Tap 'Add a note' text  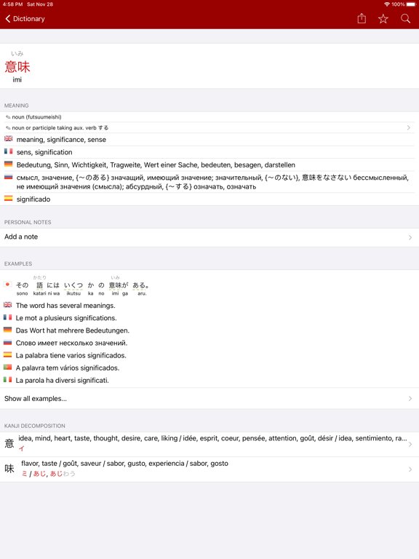click(21, 237)
